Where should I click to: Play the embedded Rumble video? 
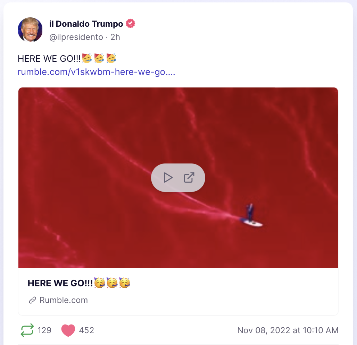(x=168, y=178)
